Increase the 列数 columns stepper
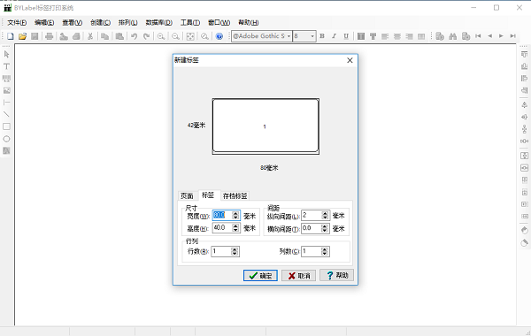Viewport: 531px width, 336px height. (x=325, y=249)
